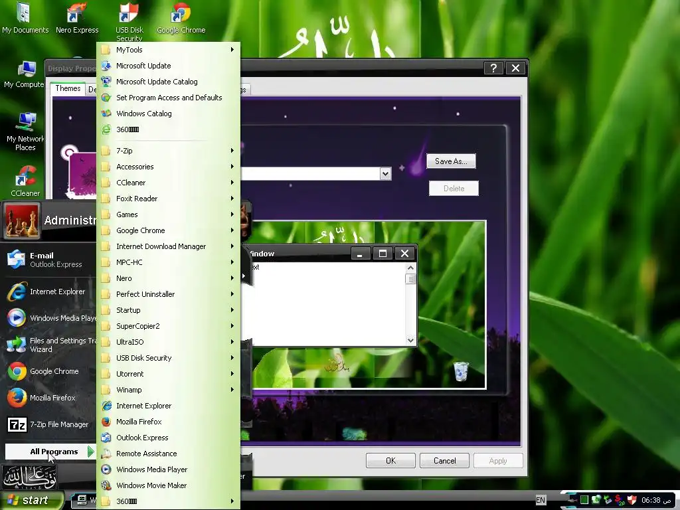Open the SuperCopier2 folder
Screen dimensions: 680x510
tap(168, 326)
